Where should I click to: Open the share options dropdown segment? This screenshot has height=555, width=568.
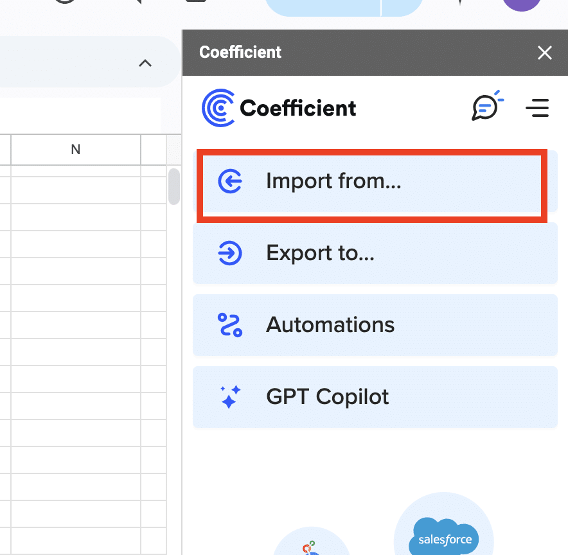(402, 6)
